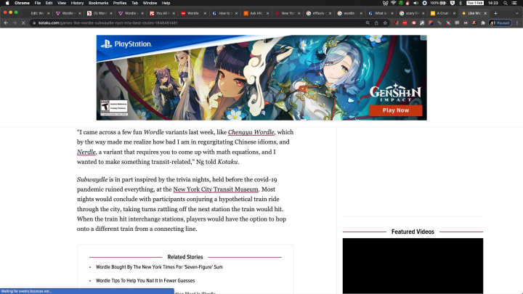This screenshot has width=523, height=294.
Task: Switch to the '(1) Mar' tab
Action: (x=99, y=13)
